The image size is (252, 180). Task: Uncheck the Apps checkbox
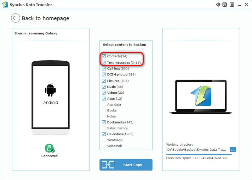(x=104, y=99)
